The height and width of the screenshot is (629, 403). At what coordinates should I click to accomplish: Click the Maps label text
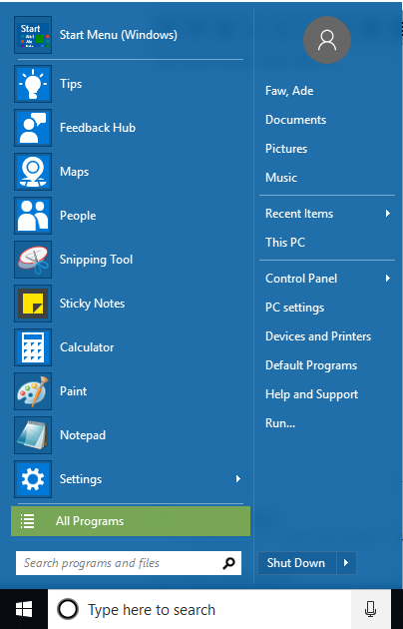(75, 172)
